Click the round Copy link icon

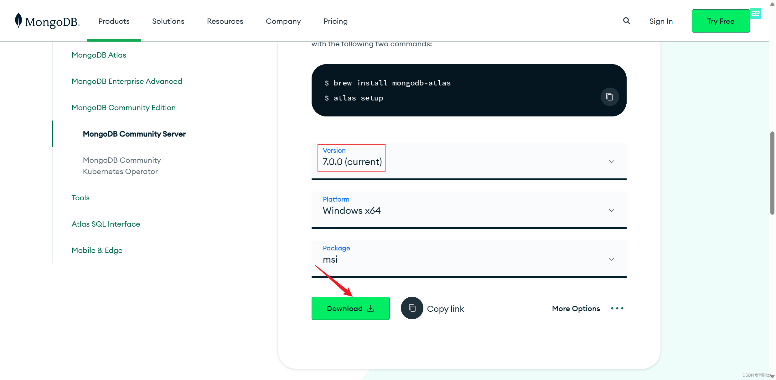[412, 308]
